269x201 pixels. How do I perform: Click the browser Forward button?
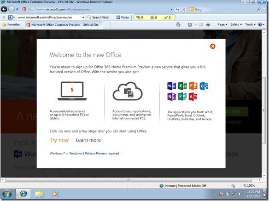point(12,9)
